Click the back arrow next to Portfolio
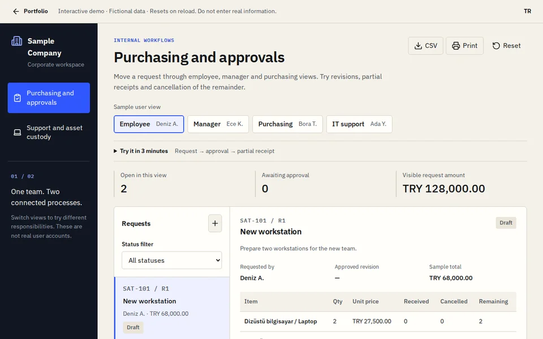This screenshot has height=339, width=543. point(16,11)
